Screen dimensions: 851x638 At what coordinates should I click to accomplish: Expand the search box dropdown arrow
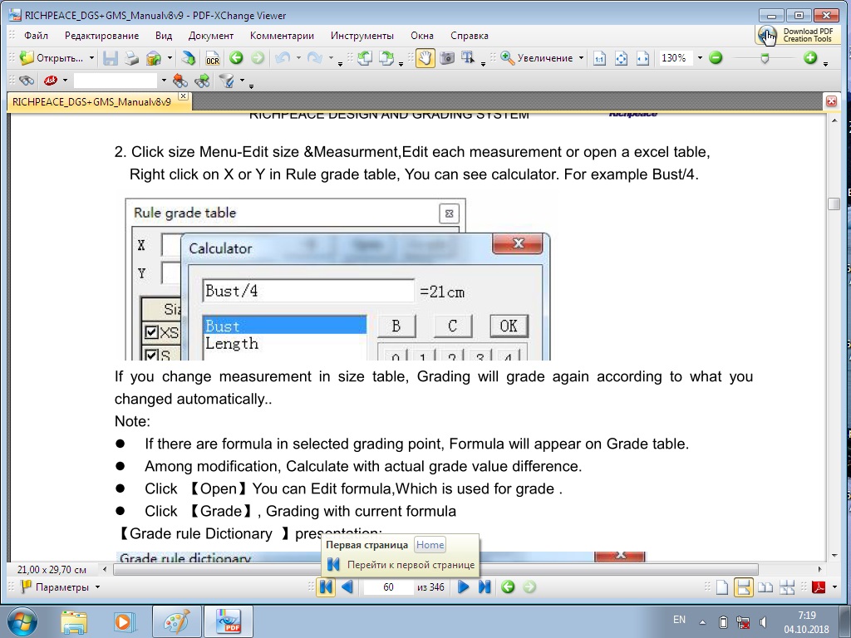pyautogui.click(x=164, y=81)
